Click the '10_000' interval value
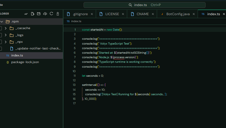This screenshot has width=226, height=128. [x=90, y=99]
